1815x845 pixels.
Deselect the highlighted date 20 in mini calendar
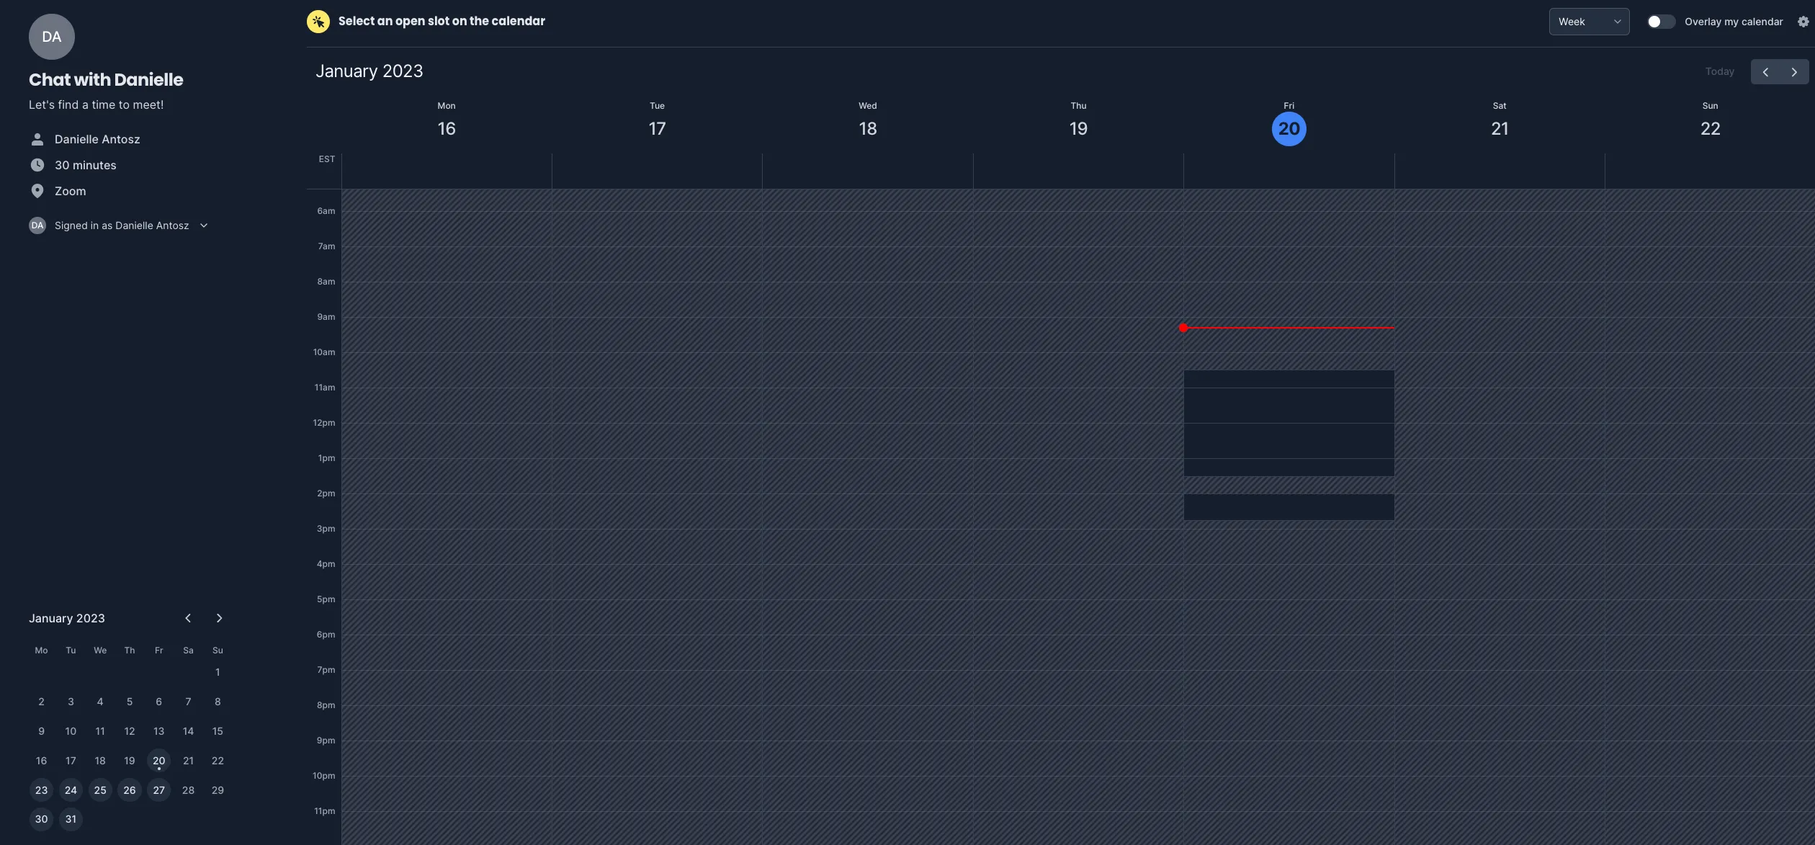[158, 760]
